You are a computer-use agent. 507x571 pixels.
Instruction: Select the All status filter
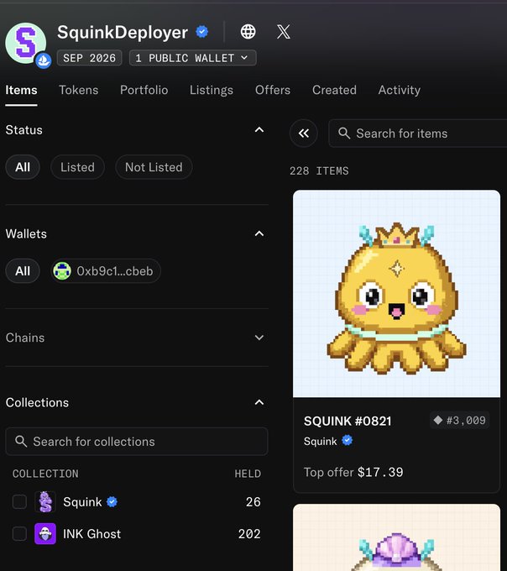coord(23,167)
